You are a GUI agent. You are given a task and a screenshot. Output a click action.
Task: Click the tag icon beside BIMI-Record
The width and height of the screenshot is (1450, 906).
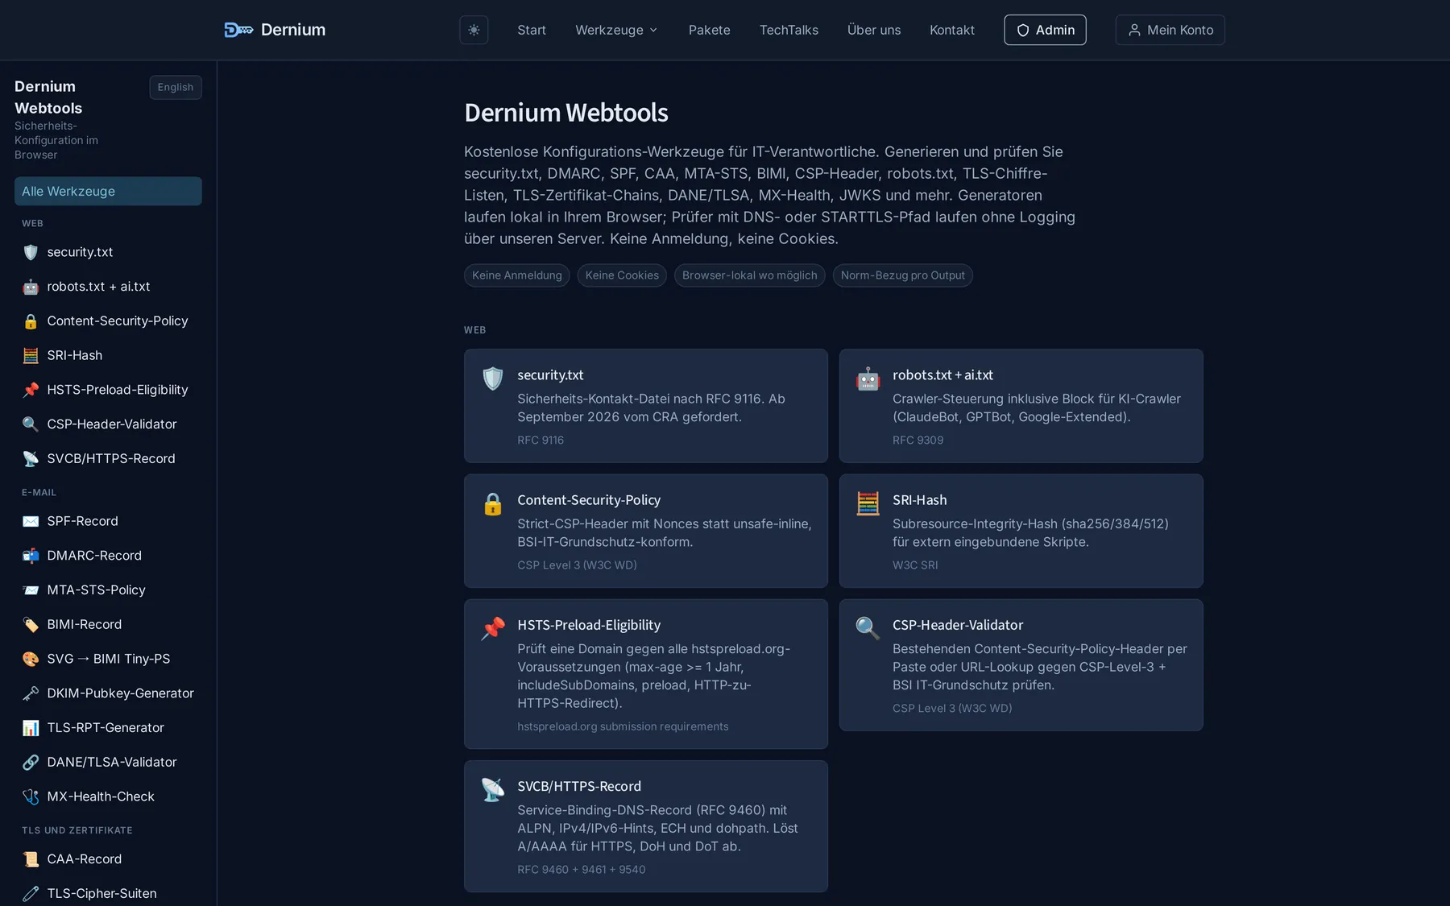coord(31,624)
